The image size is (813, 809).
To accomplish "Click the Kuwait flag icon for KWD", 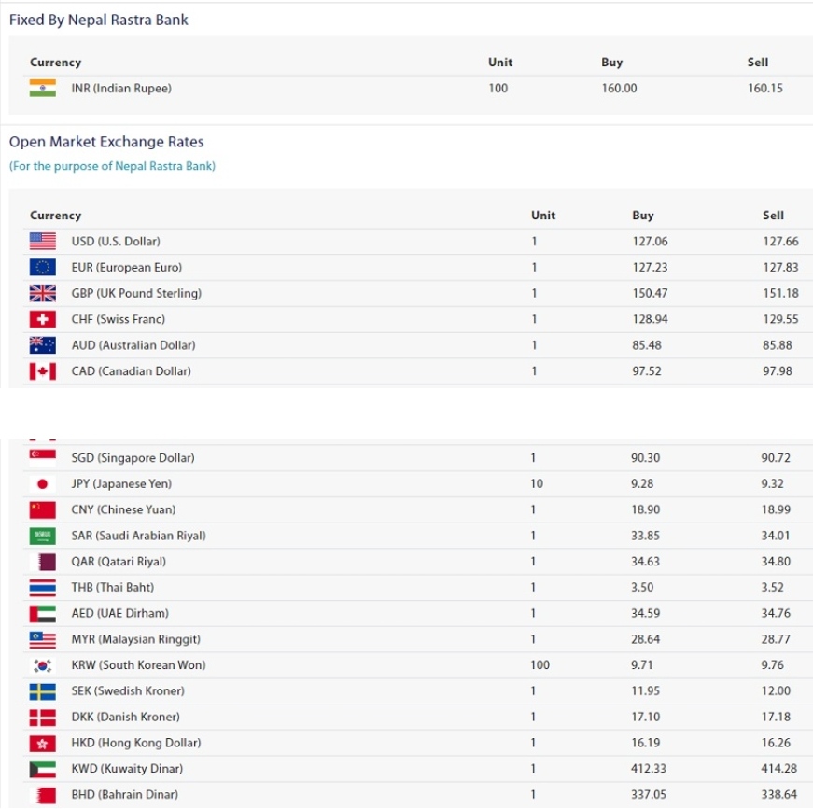I will pos(43,769).
